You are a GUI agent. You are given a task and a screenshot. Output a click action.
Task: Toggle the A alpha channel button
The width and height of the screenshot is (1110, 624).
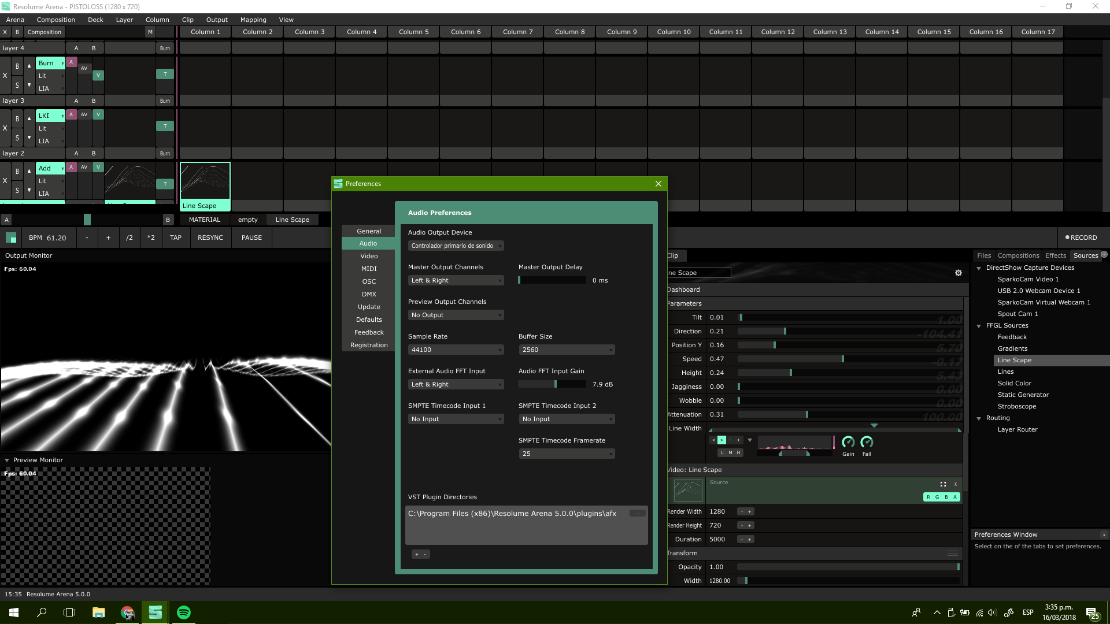click(955, 497)
